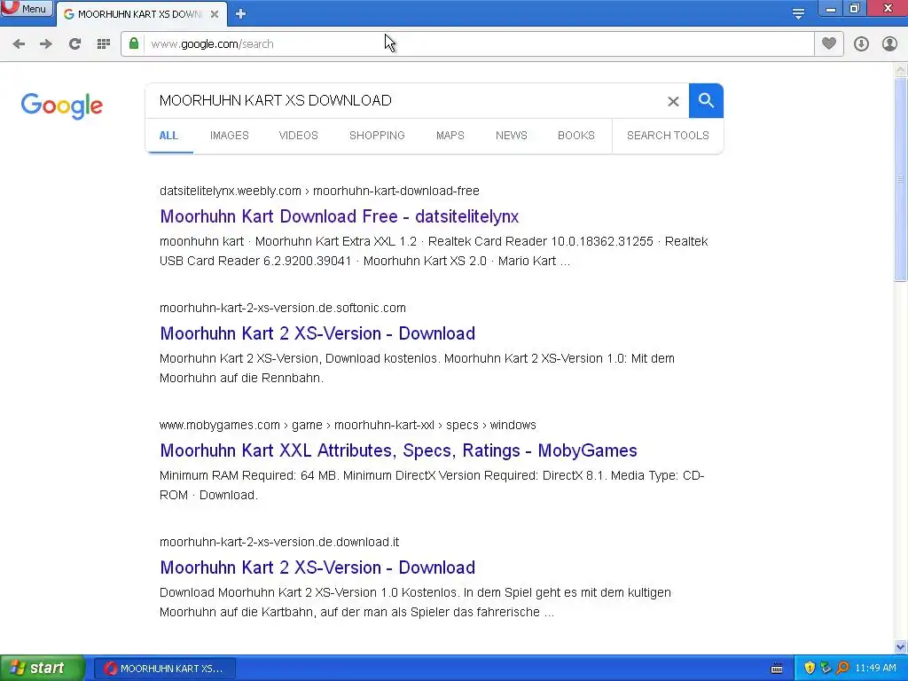Viewport: 908px width, 681px height.
Task: Click the orange magnifier tray icon
Action: (x=842, y=668)
